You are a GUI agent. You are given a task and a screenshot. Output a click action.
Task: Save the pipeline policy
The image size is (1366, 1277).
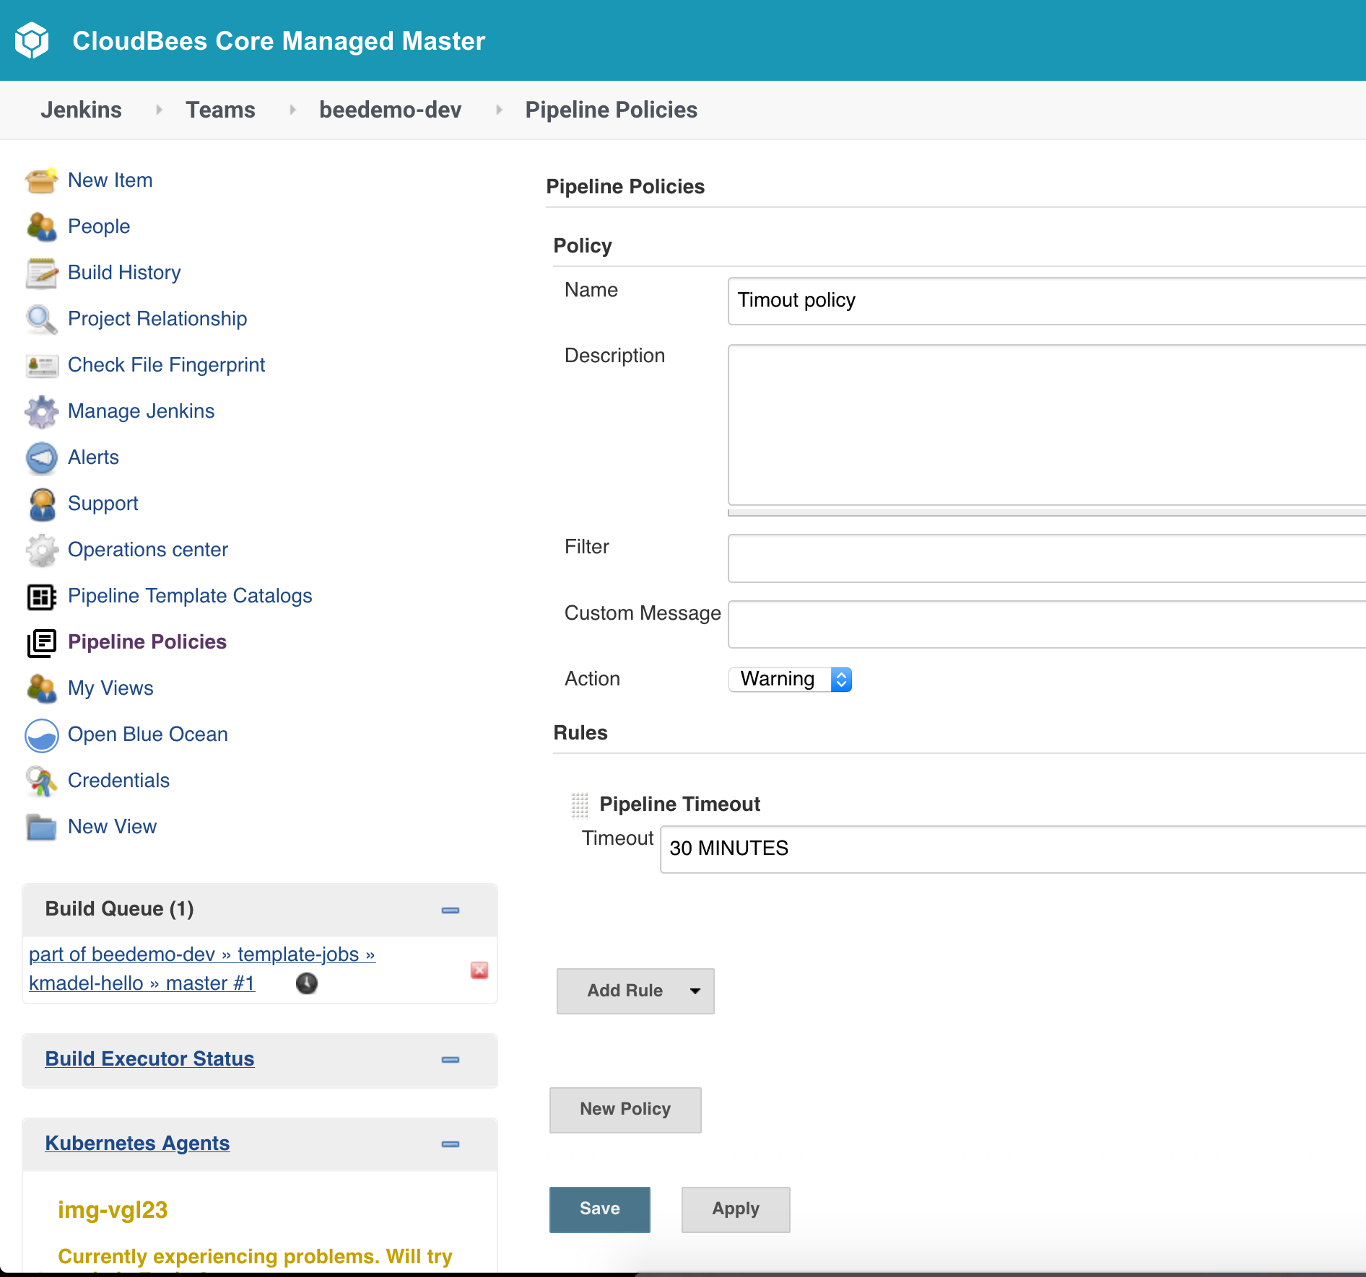[600, 1209]
